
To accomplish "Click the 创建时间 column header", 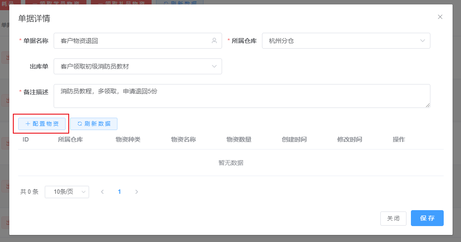I will coord(294,139).
